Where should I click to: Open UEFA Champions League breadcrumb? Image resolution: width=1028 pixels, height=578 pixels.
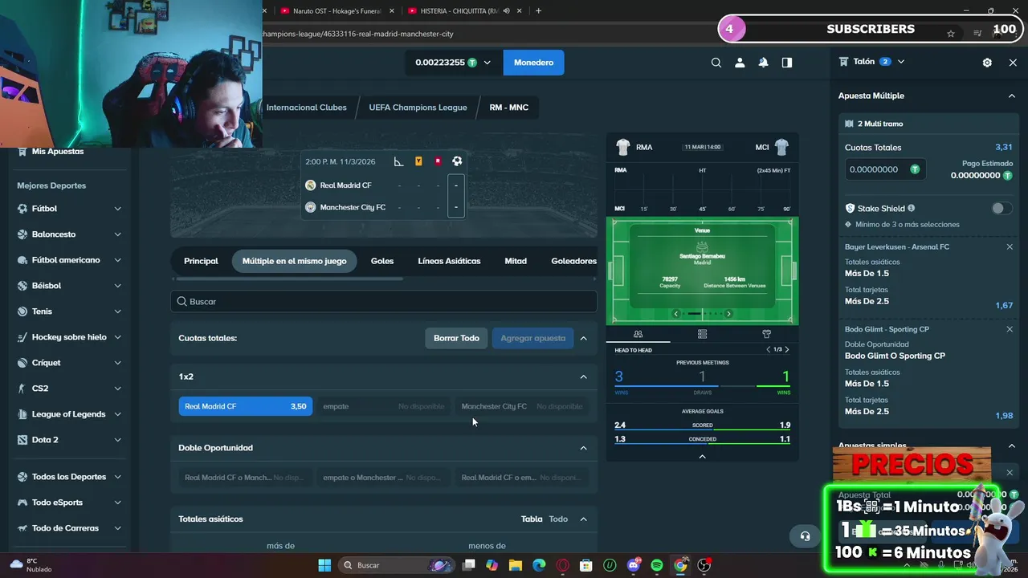(418, 108)
